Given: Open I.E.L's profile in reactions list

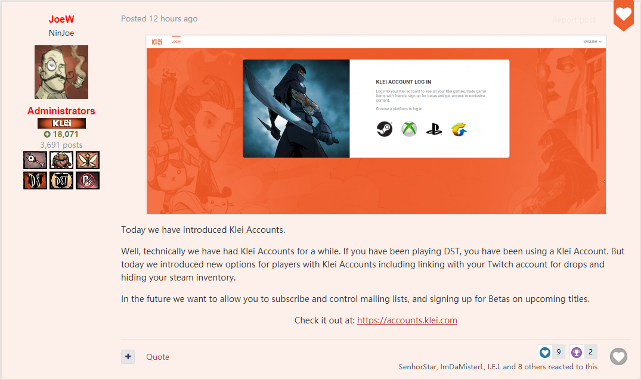Looking at the screenshot, I should tap(494, 366).
